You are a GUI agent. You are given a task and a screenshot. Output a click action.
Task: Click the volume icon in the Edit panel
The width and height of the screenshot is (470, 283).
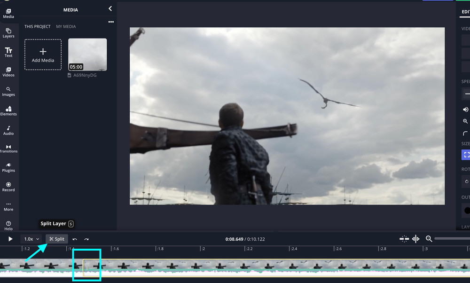[x=465, y=109]
